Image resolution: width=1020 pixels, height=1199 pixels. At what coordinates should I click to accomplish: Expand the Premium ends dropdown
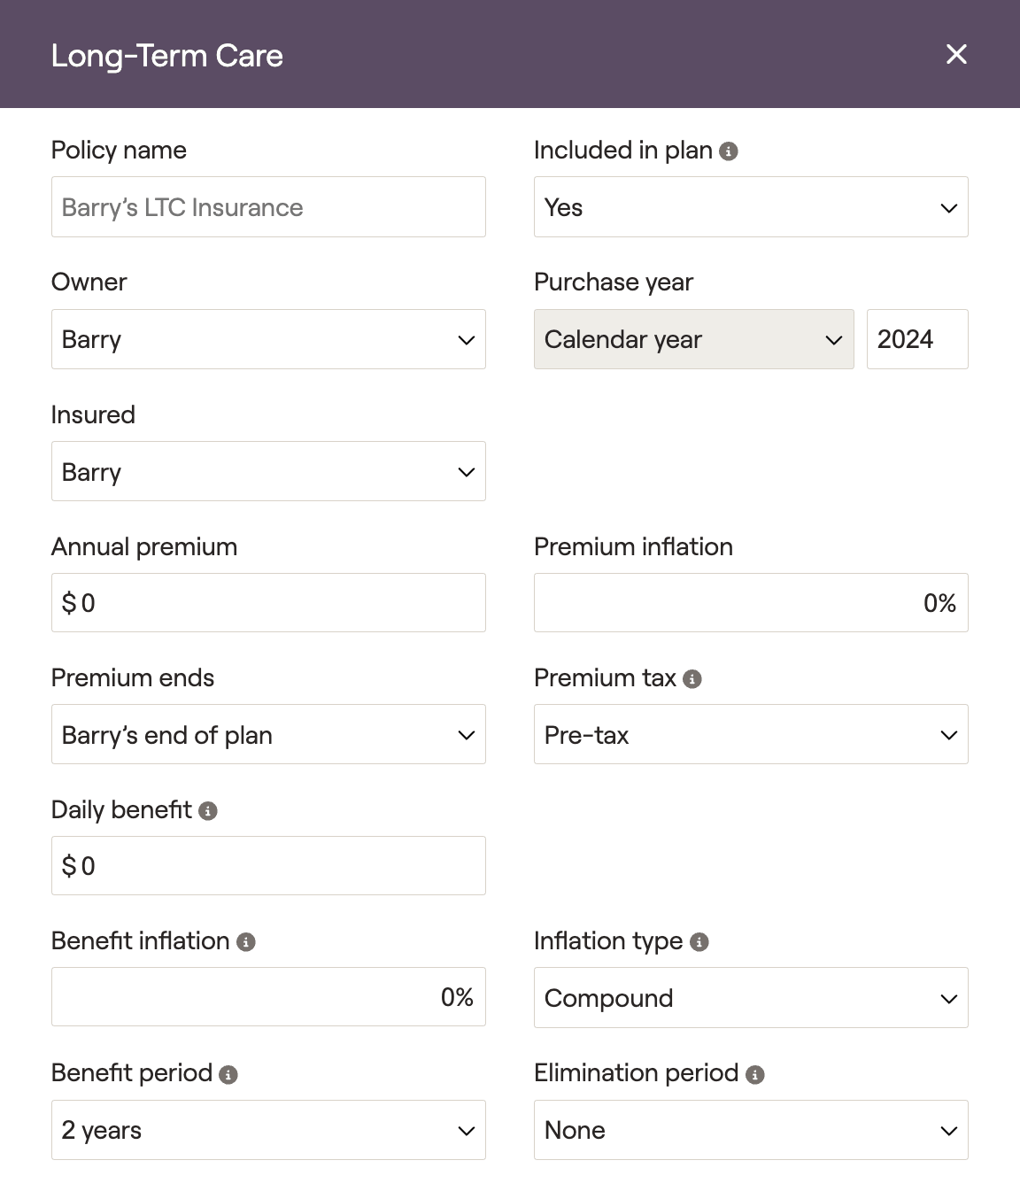tap(268, 734)
